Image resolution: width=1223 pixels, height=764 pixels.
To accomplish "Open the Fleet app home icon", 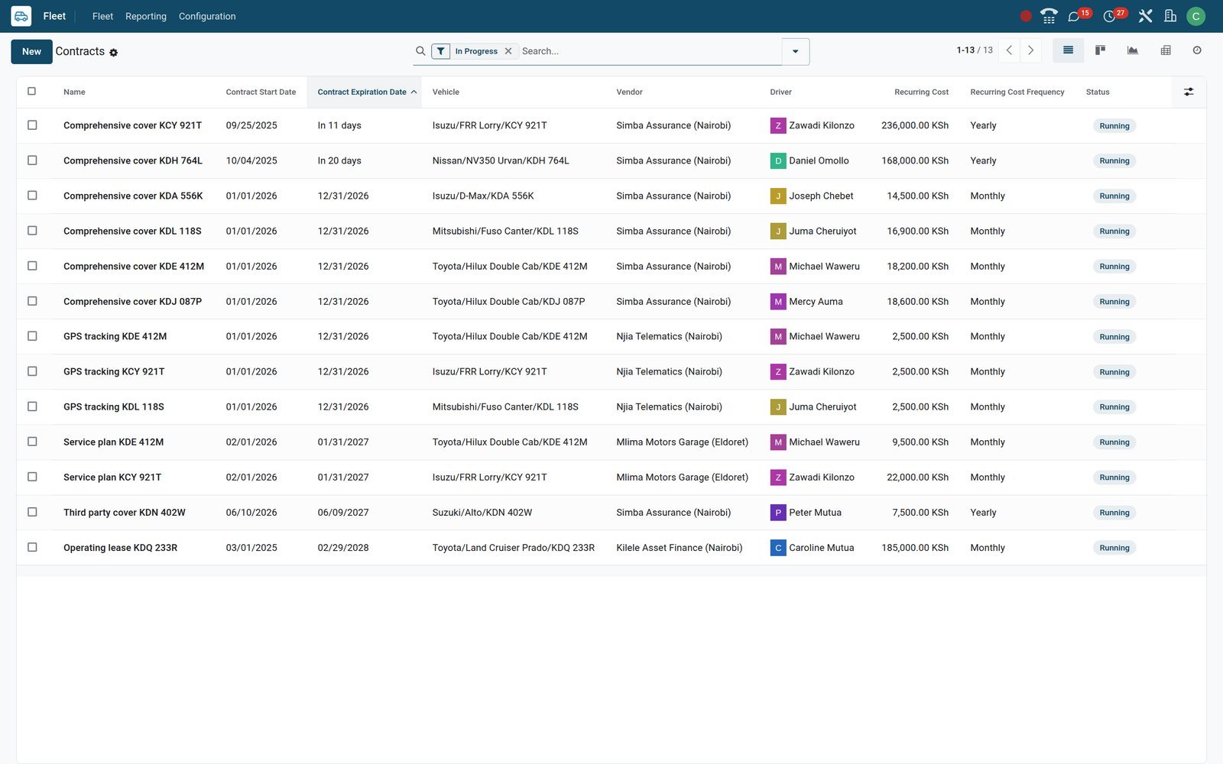I will (x=21, y=16).
